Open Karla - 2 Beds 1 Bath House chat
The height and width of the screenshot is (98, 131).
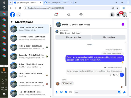(29, 75)
